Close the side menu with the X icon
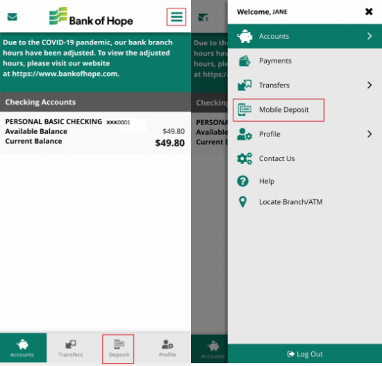The image size is (382, 366). point(369,11)
